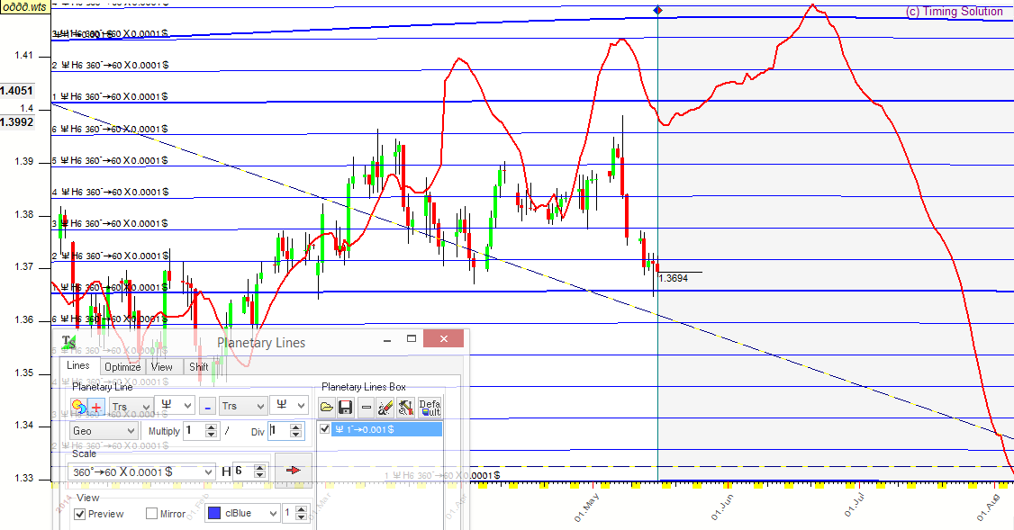Click the Multiply value input field
This screenshot has height=530, width=1014.
194,431
